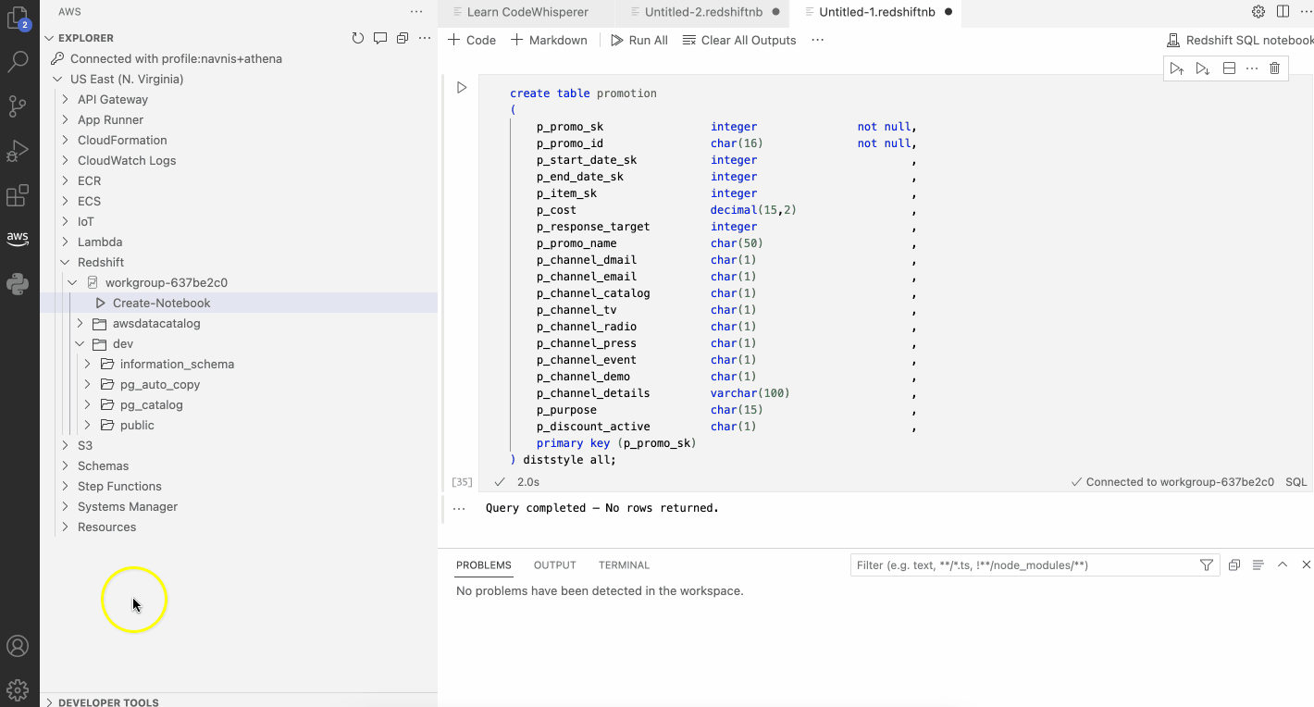Open more editor actions menu
The width and height of the screenshot is (1314, 707).
pyautogui.click(x=1305, y=12)
